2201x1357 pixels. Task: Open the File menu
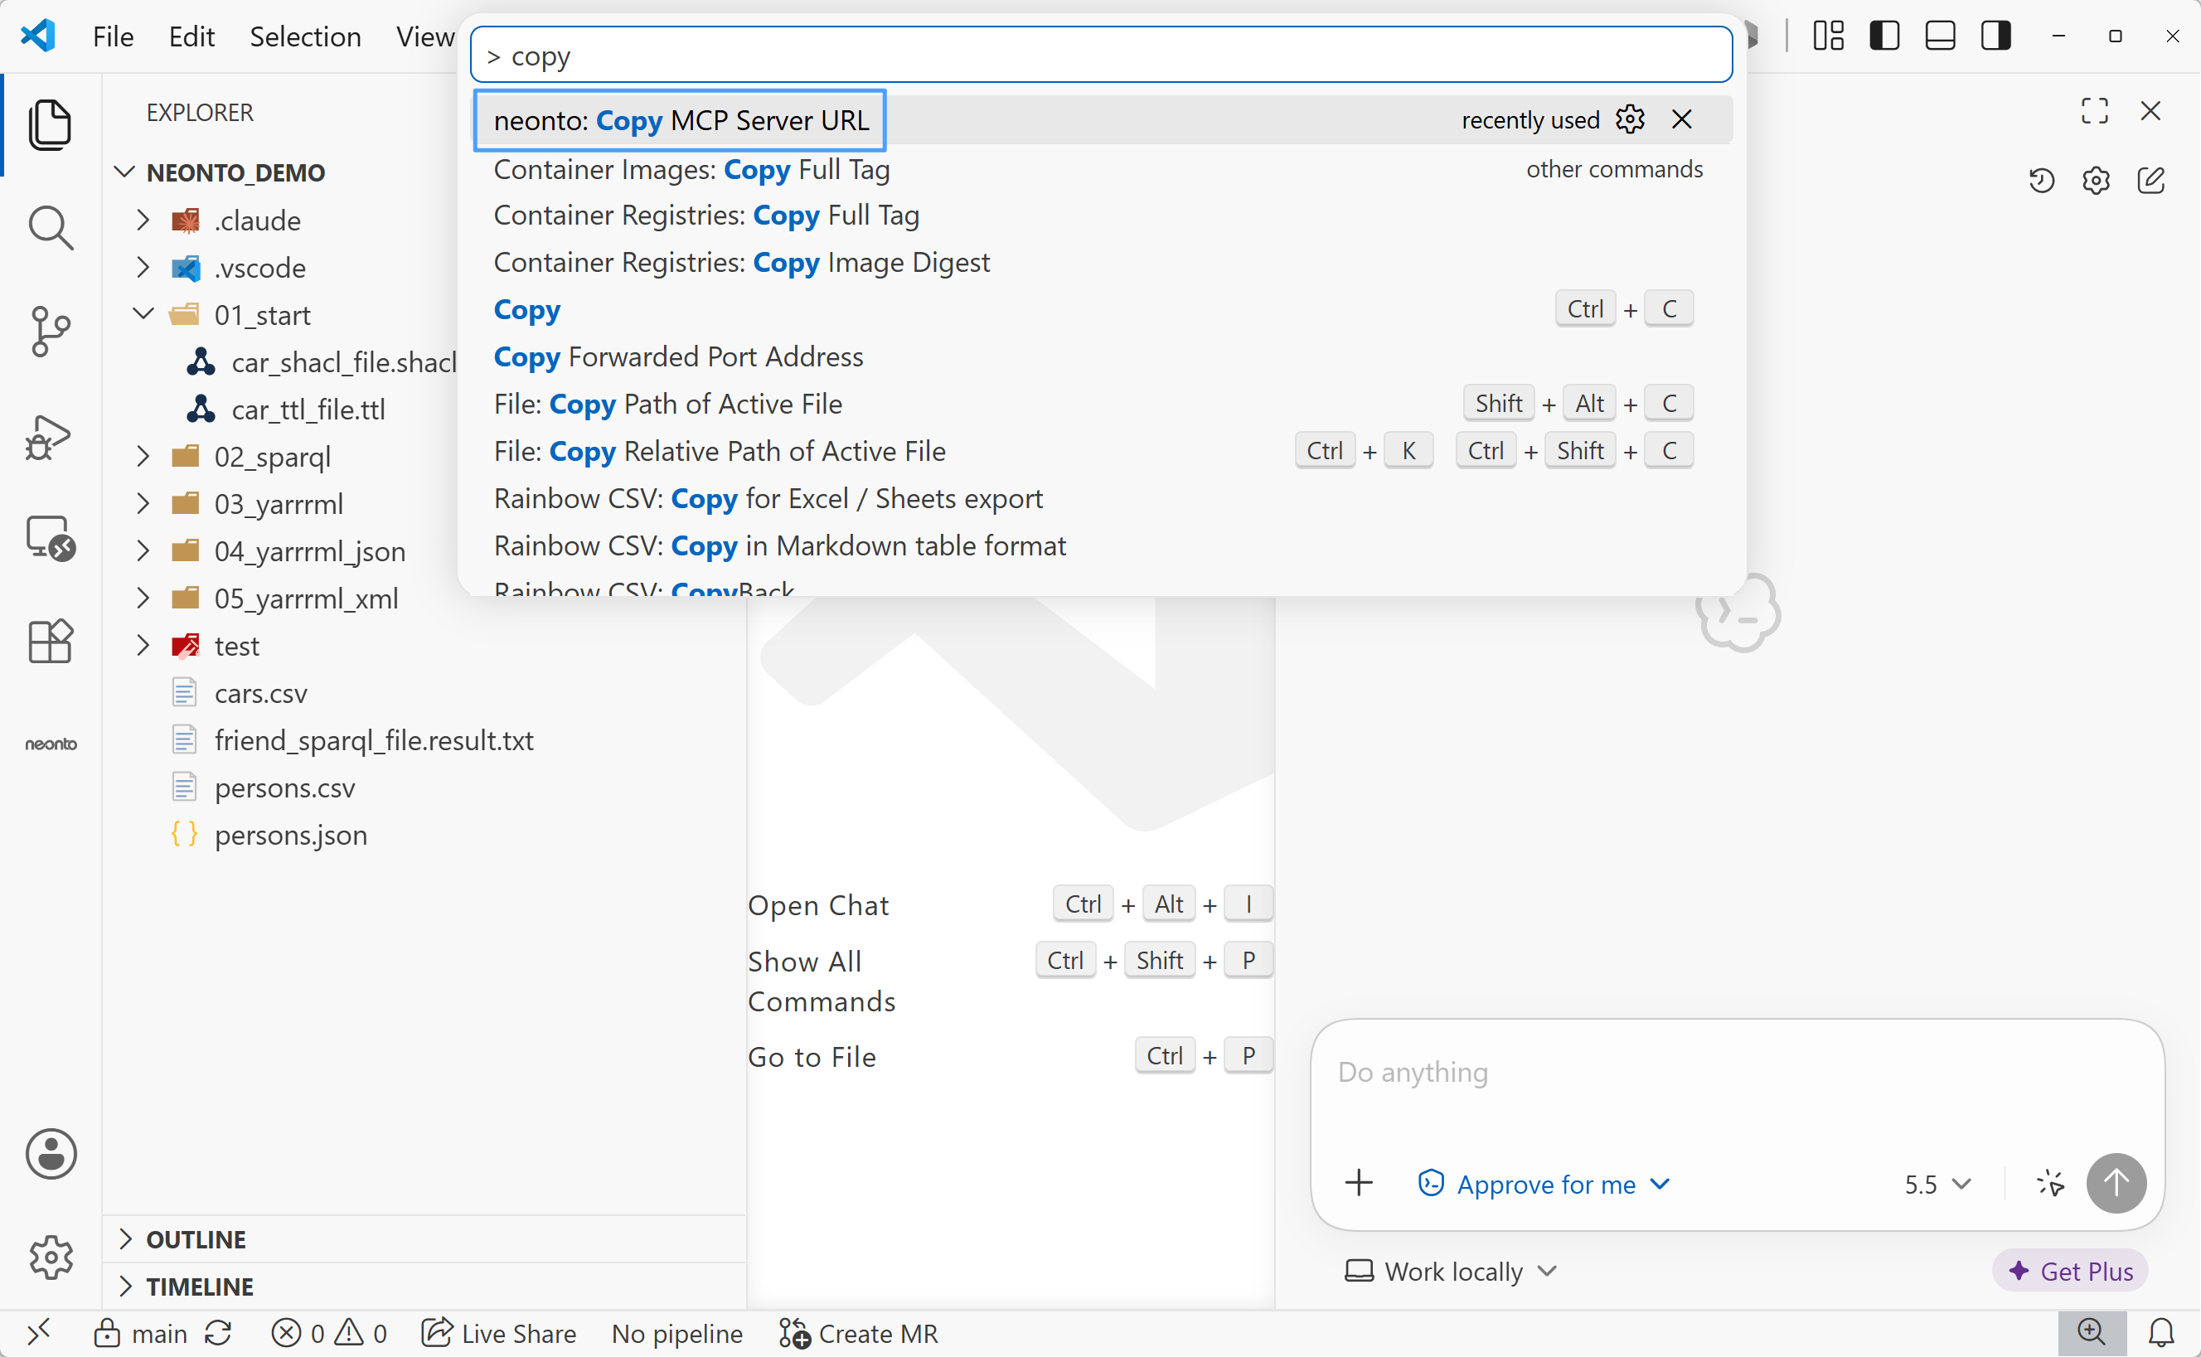point(113,36)
